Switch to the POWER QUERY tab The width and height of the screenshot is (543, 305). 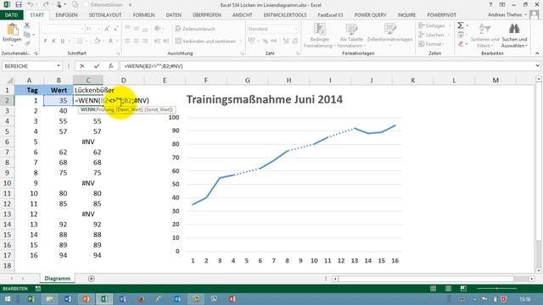pyautogui.click(x=370, y=15)
